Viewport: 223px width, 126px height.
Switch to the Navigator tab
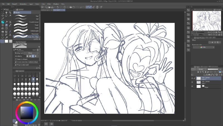[x=218, y=9]
